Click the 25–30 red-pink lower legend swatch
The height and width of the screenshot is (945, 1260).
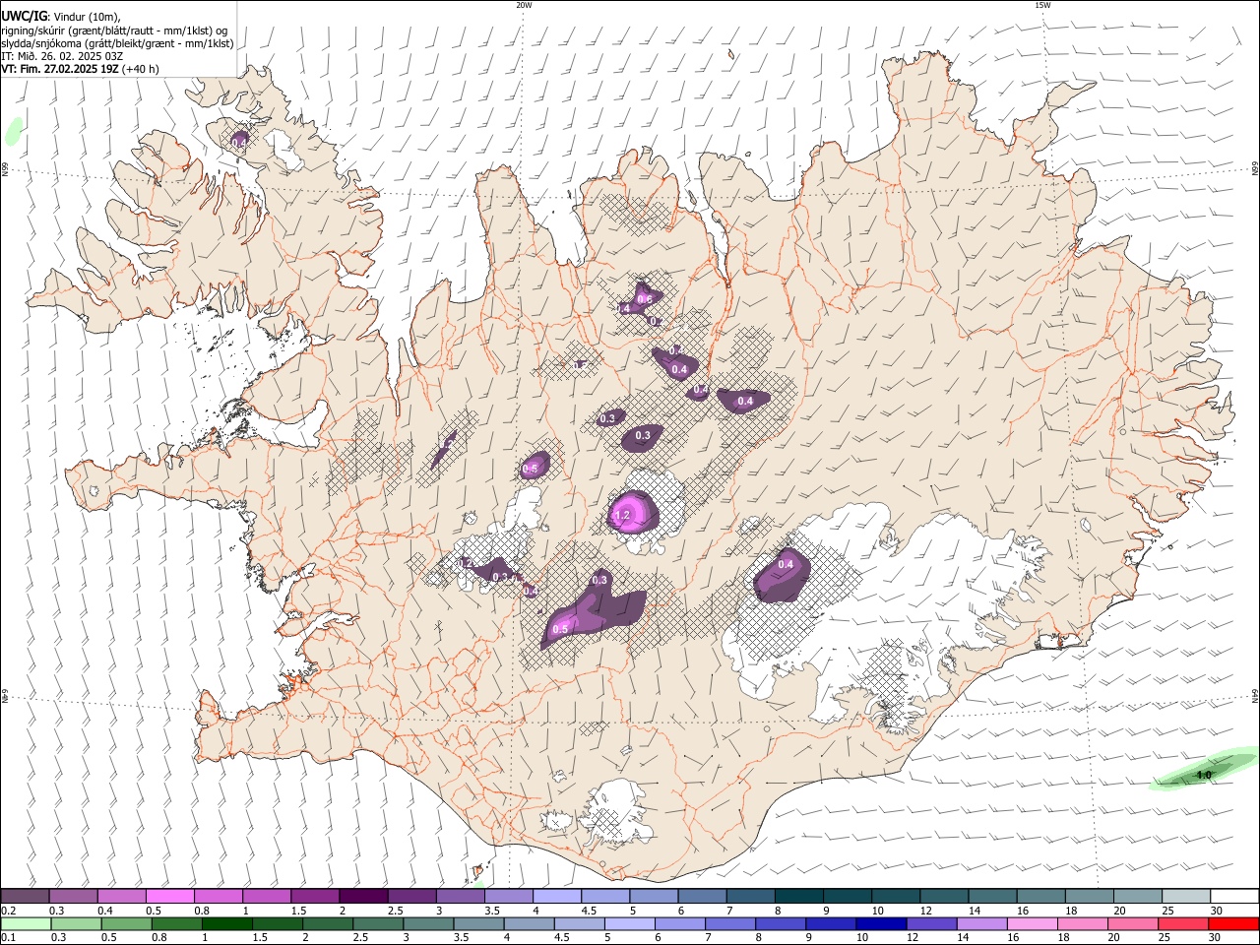pyautogui.click(x=1184, y=924)
